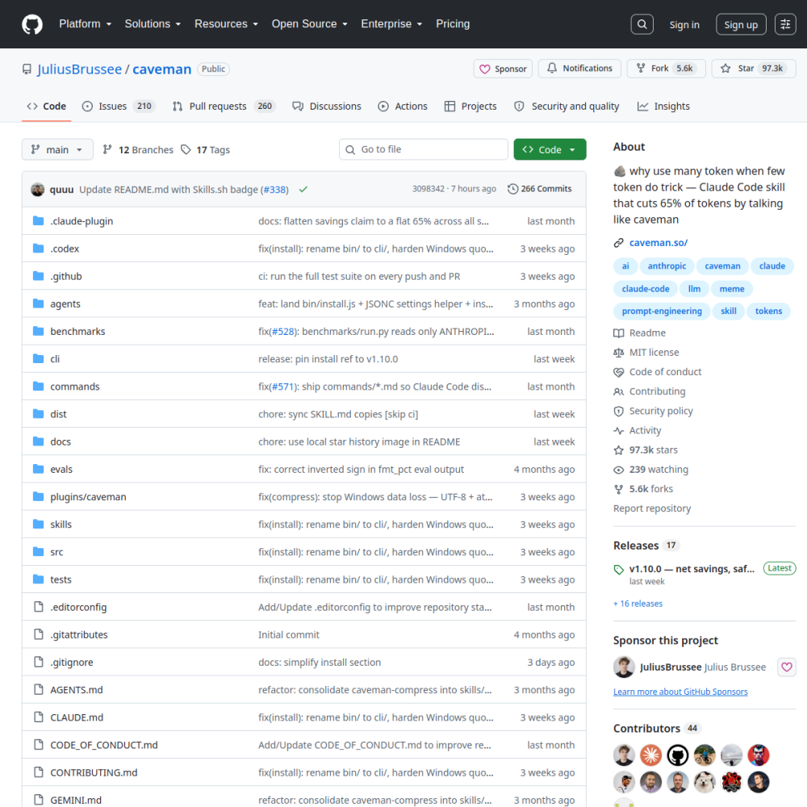The height and width of the screenshot is (807, 807).
Task: Click the Notifications bell button
Action: pyautogui.click(x=579, y=69)
